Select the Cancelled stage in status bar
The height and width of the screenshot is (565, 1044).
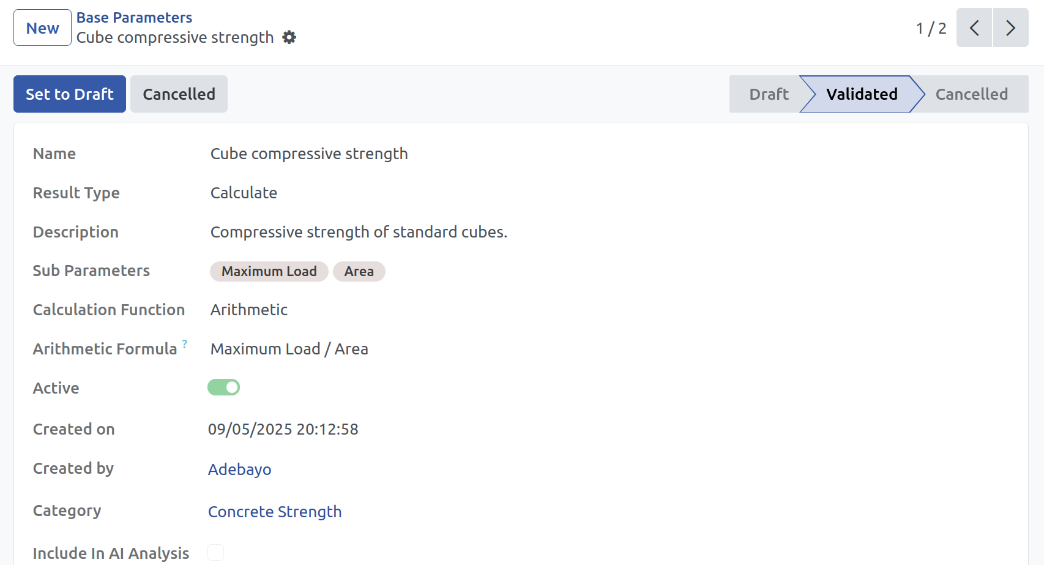coord(971,94)
